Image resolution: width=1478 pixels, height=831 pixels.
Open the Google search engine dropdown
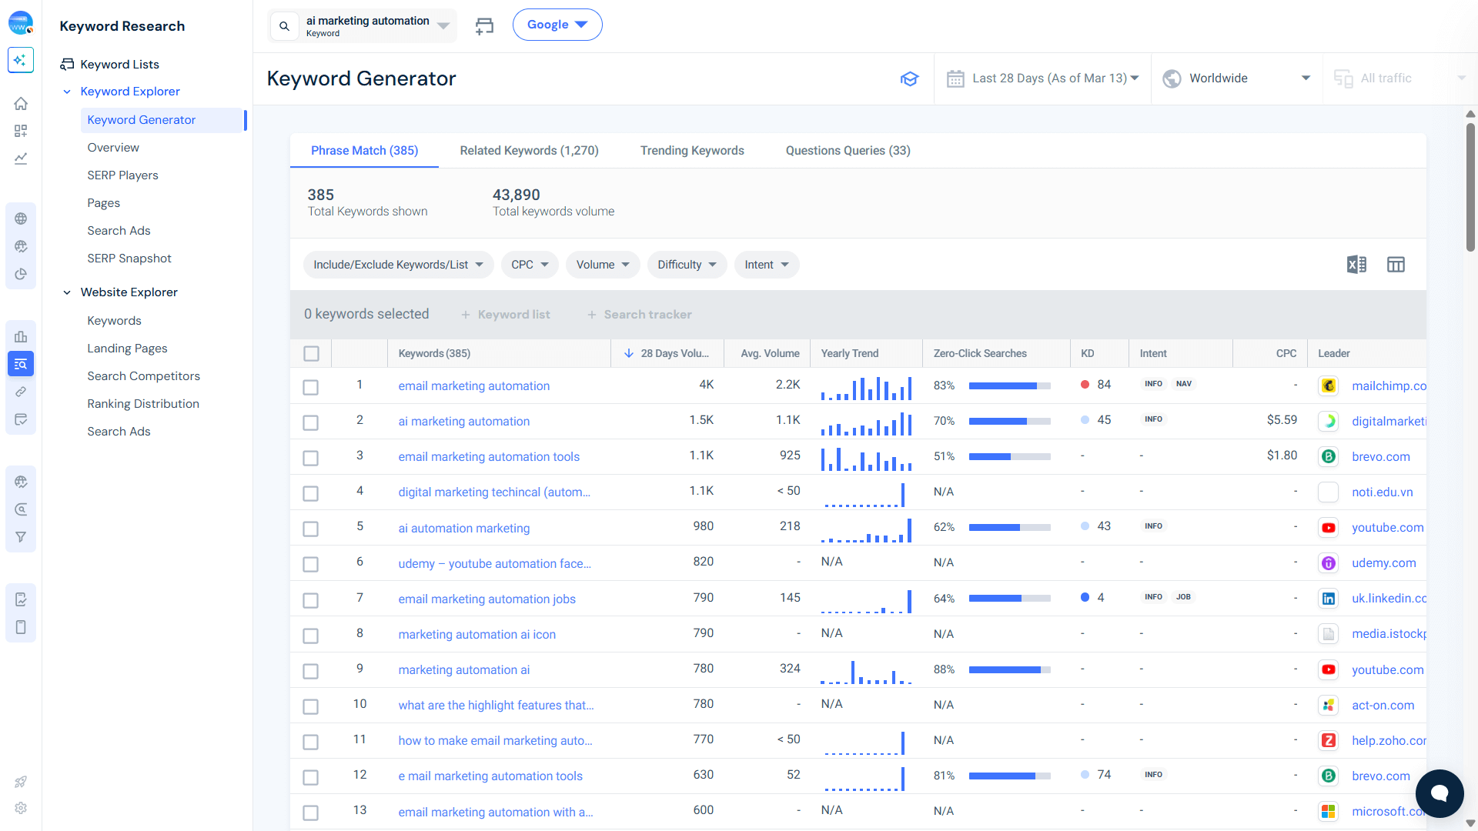[x=557, y=24]
